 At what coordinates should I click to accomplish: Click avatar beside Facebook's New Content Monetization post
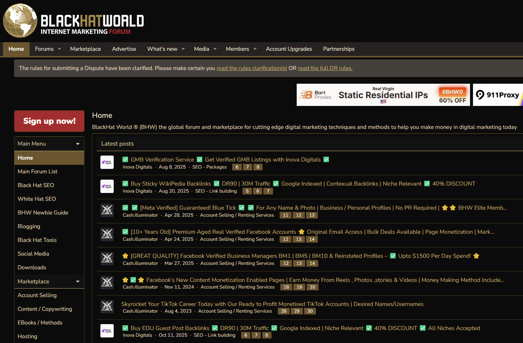point(107,283)
